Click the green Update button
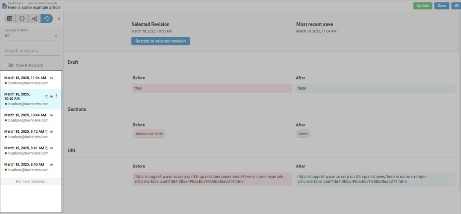Screen dimensions: 461x214 pos(423,6)
